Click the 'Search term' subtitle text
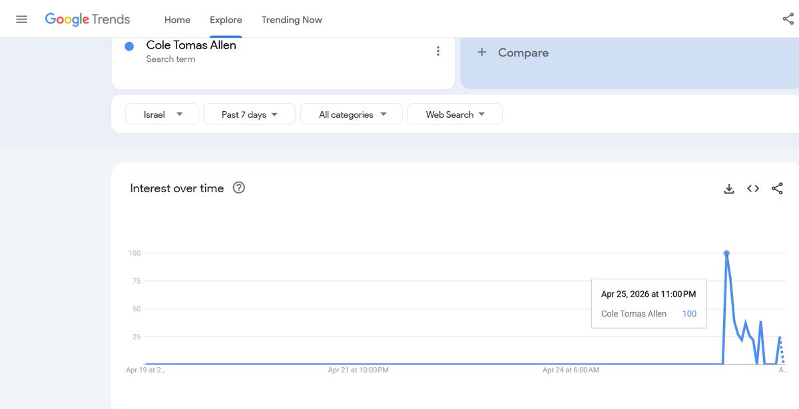 [x=170, y=59]
